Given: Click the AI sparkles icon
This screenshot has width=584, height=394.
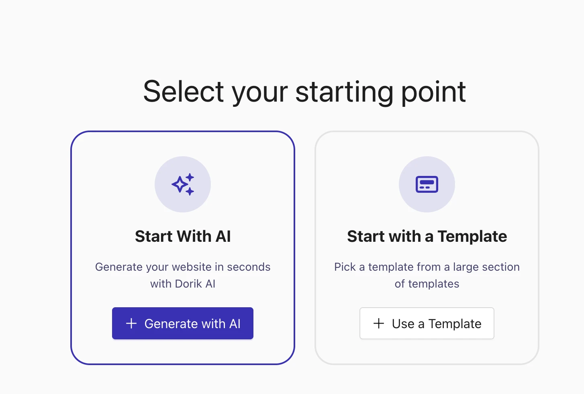Looking at the screenshot, I should (183, 184).
